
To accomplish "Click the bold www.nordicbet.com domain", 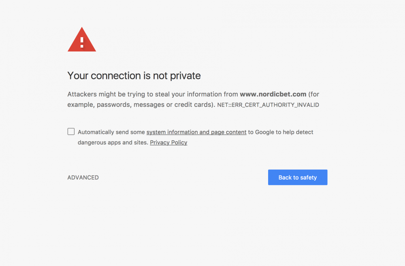I will pyautogui.click(x=273, y=94).
